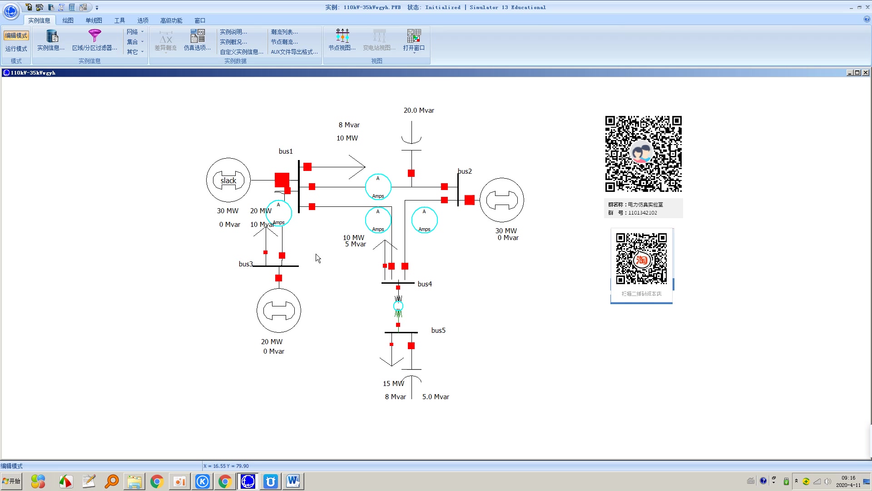This screenshot has width=872, height=491.
Task: Open 实例说明... case description
Action: (x=233, y=32)
